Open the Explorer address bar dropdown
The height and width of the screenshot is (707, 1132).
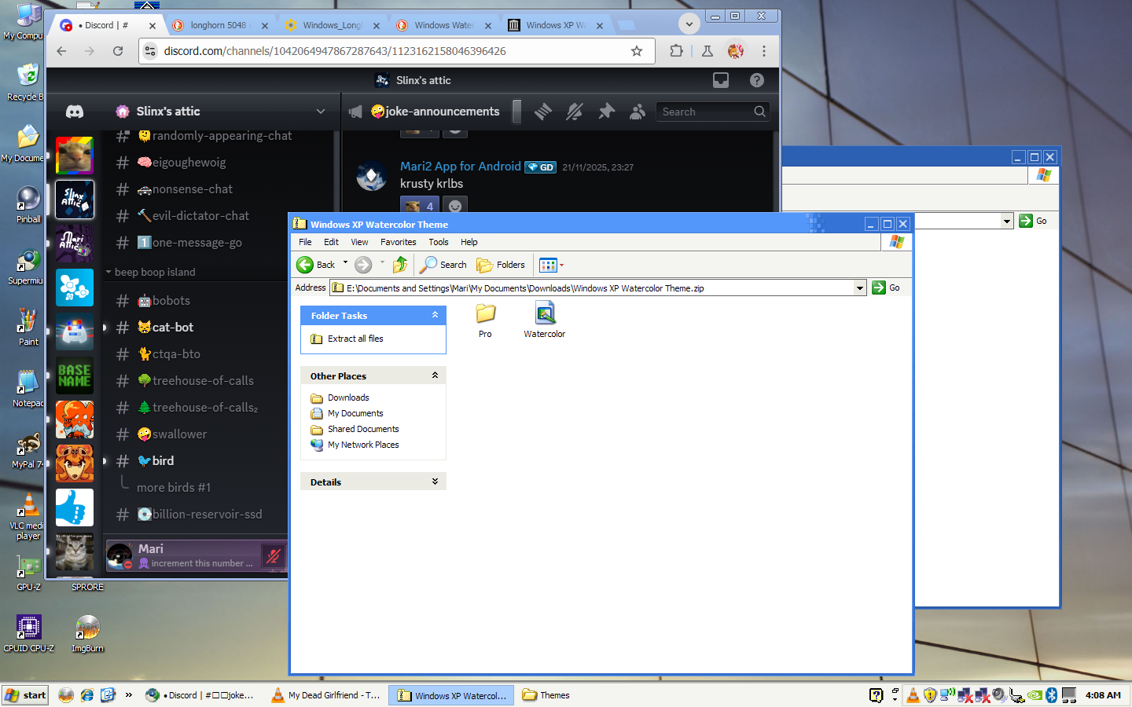(859, 288)
